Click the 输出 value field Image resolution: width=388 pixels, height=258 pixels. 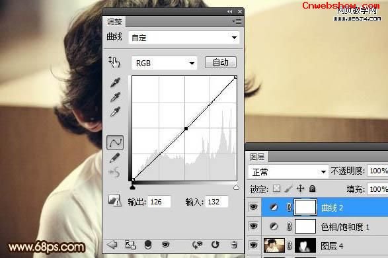click(x=159, y=202)
